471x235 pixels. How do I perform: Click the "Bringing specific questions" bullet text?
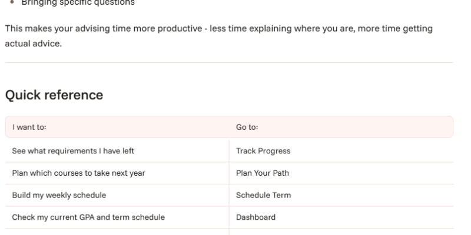tap(78, 3)
